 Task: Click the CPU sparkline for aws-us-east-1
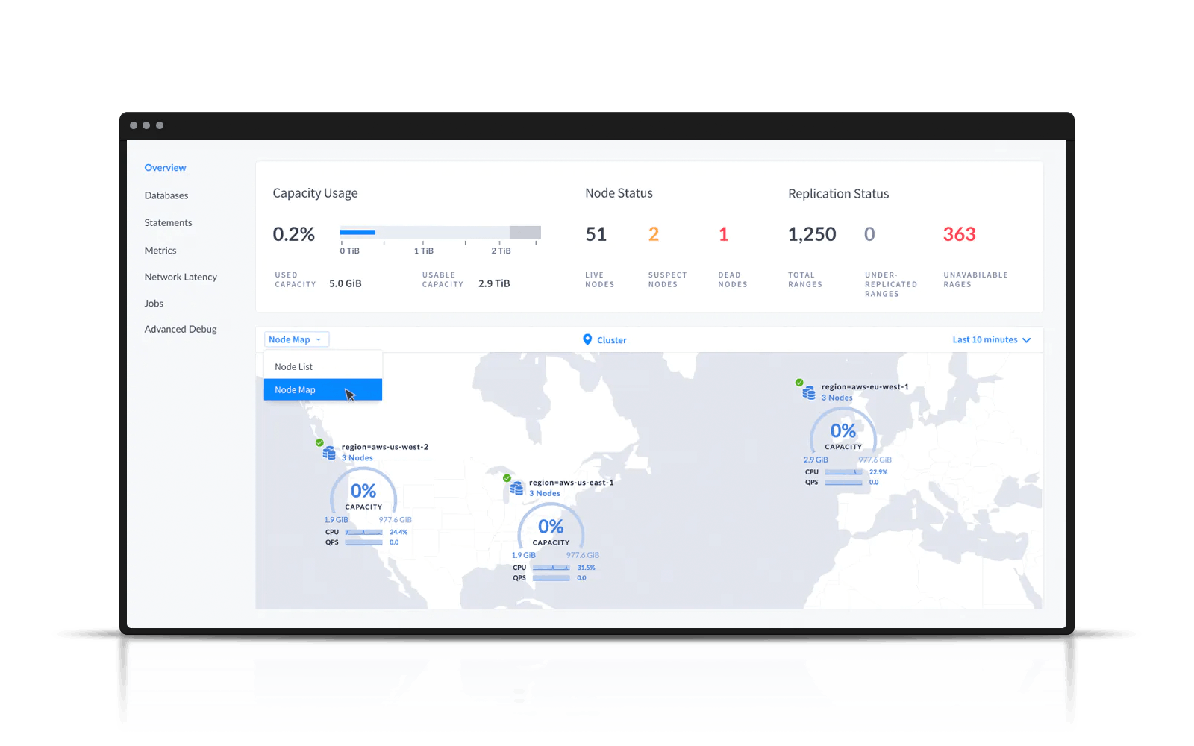[x=551, y=568]
